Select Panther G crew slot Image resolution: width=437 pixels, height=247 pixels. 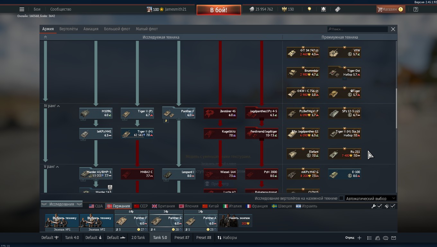(166, 220)
